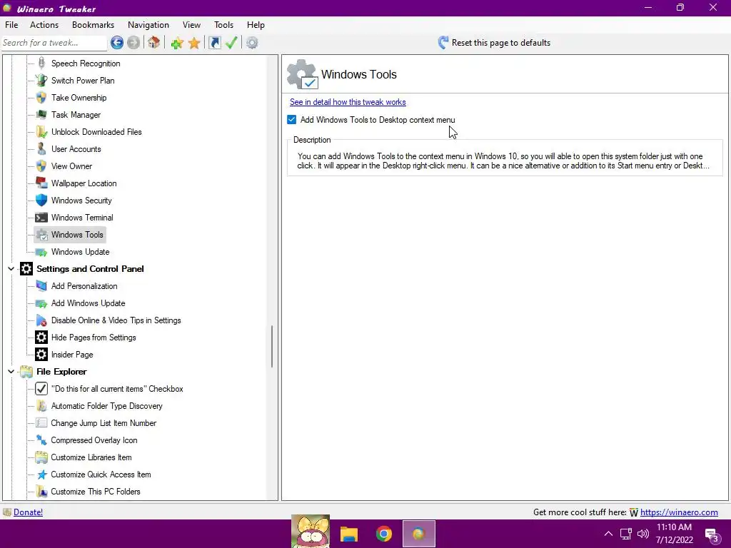Click the Wallpaper Location icon

click(x=41, y=183)
